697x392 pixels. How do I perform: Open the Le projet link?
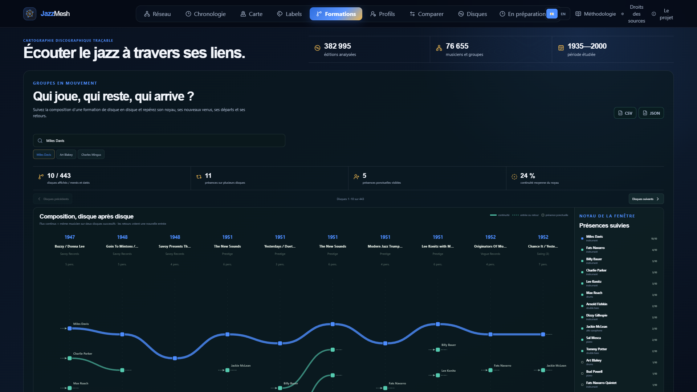point(663,14)
